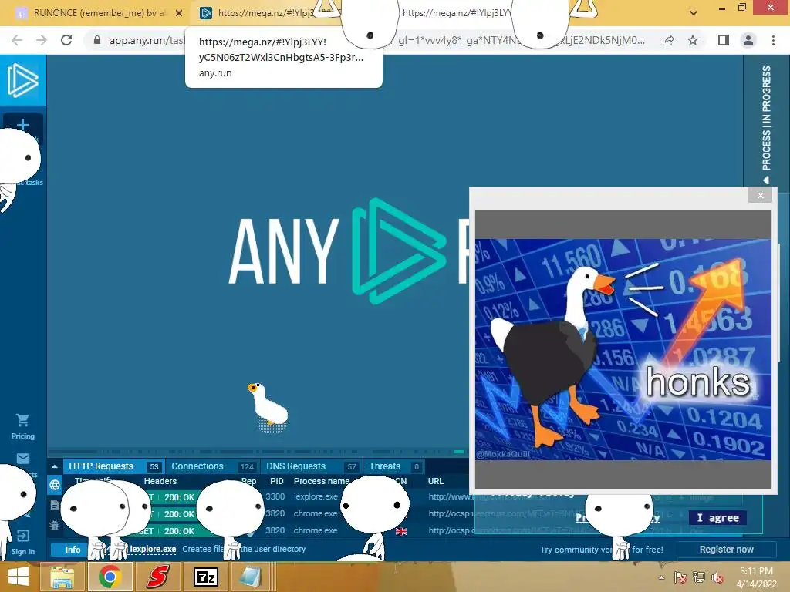Click the taskbar clock showing 3:11 PM
Screen dimensions: 790x592
pos(756,577)
